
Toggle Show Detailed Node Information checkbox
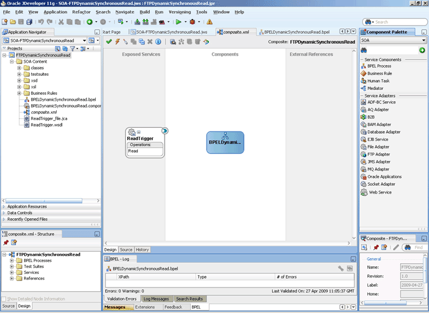click(4, 298)
